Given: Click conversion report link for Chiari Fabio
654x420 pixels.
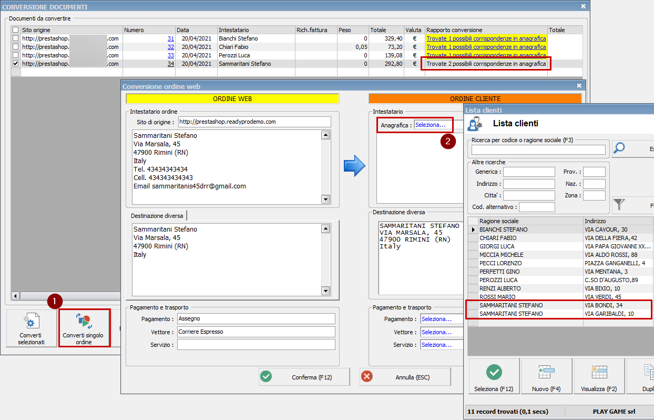Looking at the screenshot, I should coord(486,47).
